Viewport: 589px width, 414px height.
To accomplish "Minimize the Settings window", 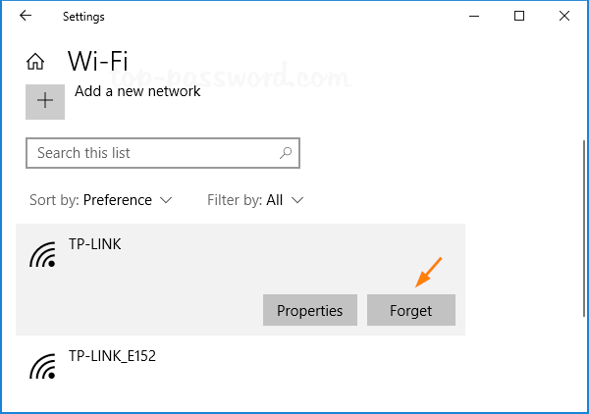I will click(475, 16).
